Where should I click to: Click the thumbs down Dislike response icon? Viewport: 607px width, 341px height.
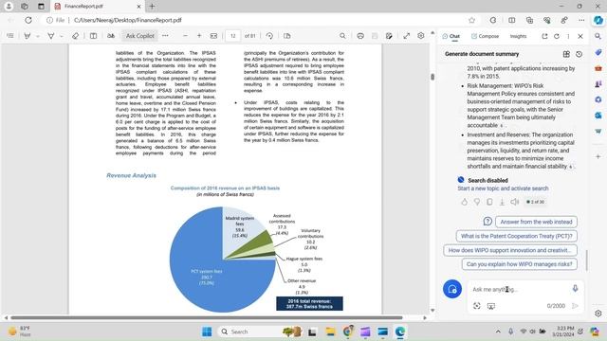tap(477, 202)
